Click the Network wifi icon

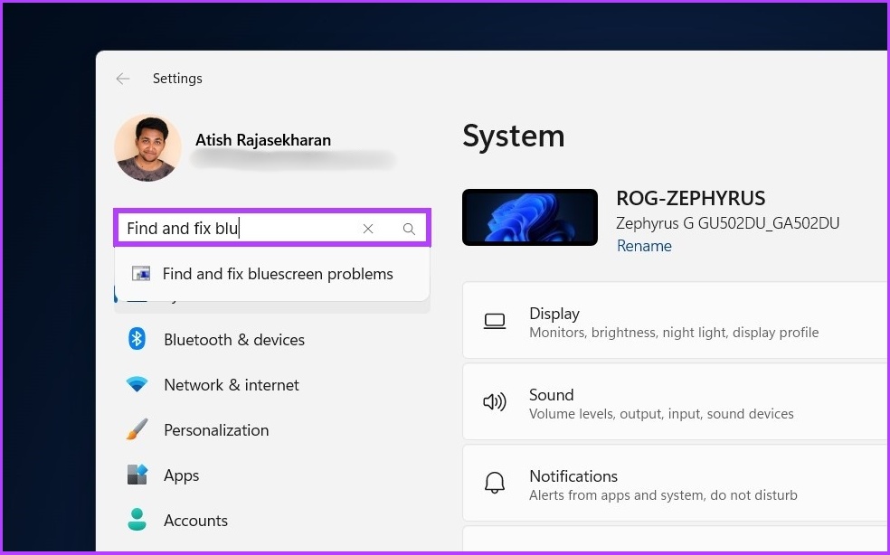point(137,385)
